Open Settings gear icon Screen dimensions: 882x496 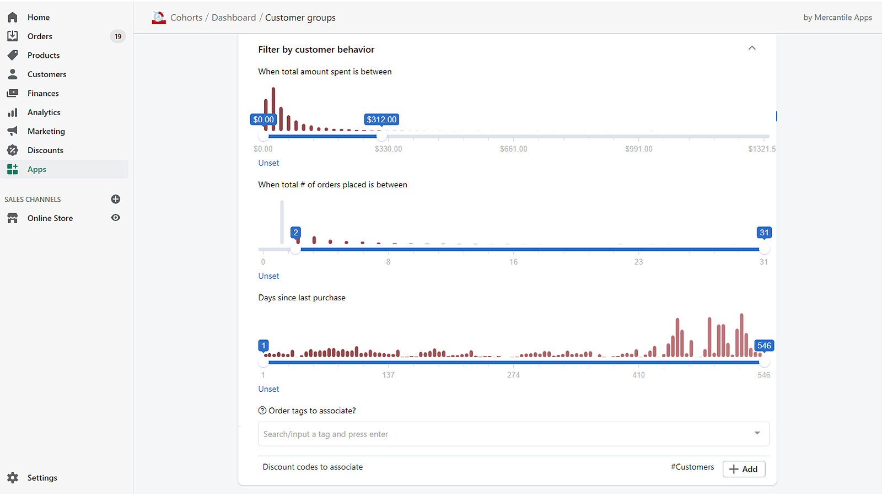[12, 478]
